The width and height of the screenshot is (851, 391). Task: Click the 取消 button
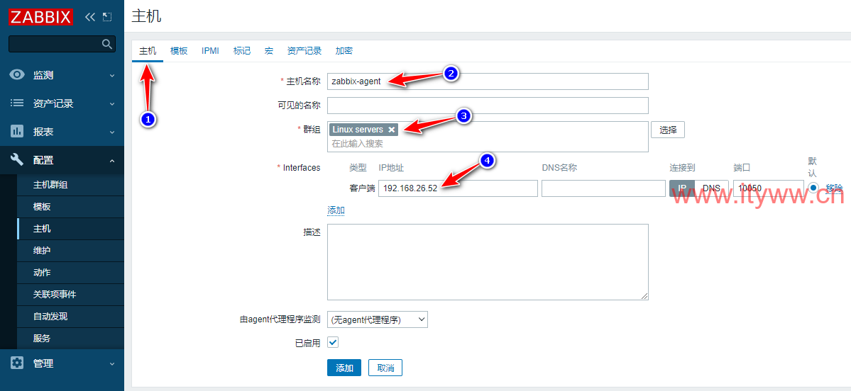pos(385,368)
